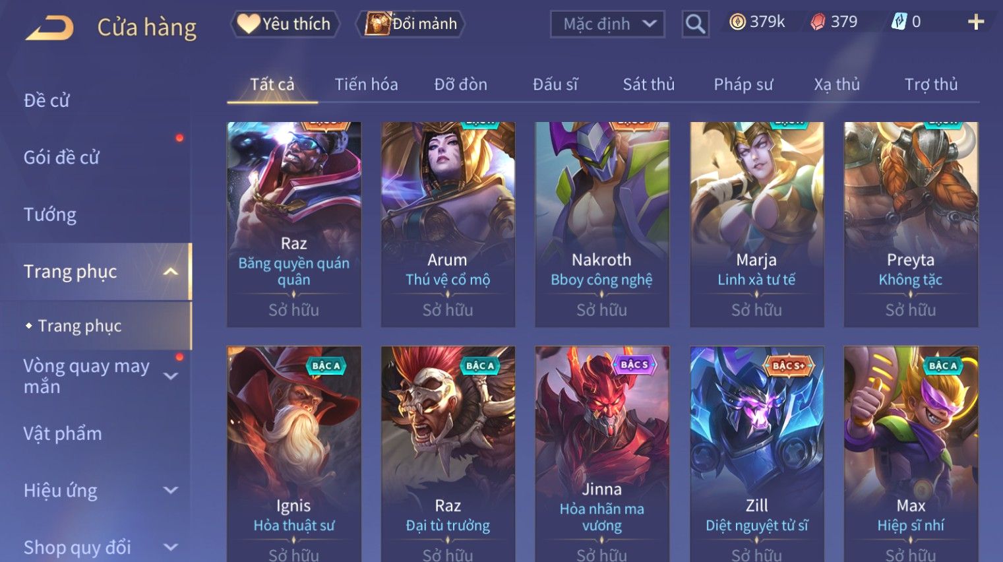Screen dimensions: 1003x562
Task: Select the Pháp sư category tab
Action: [743, 84]
